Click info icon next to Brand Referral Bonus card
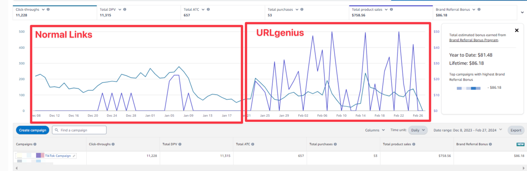The width and height of the screenshot is (527, 171). [478, 9]
